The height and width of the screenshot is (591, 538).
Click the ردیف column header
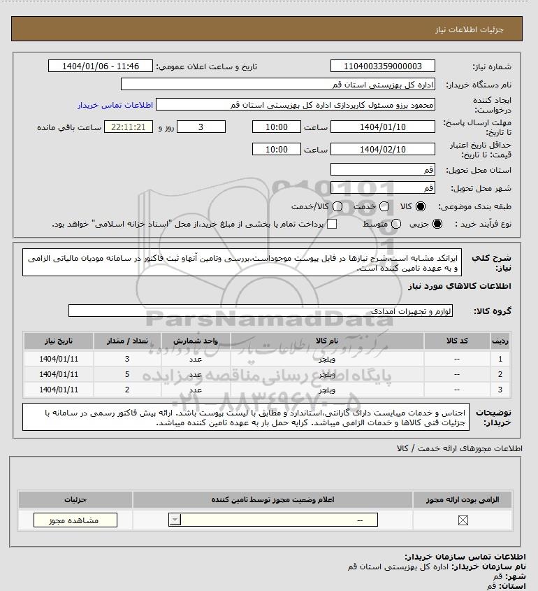500,341
